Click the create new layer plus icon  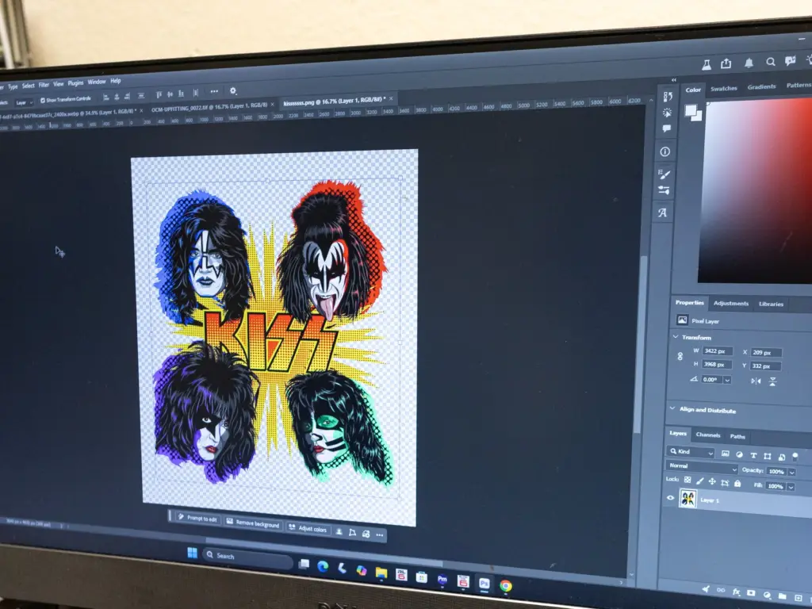click(798, 598)
